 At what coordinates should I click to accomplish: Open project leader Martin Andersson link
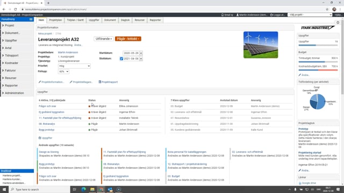[68, 53]
